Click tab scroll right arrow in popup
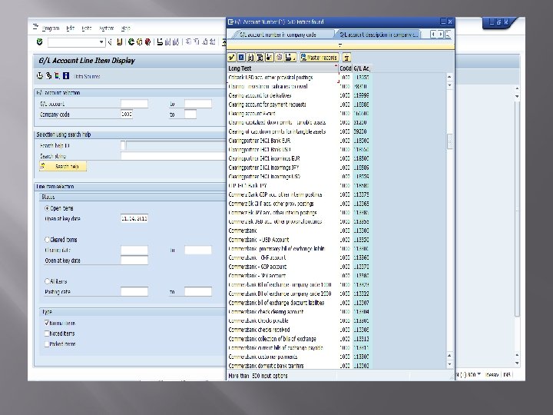Screen dimensions: 553x415 pyautogui.click(x=441, y=35)
